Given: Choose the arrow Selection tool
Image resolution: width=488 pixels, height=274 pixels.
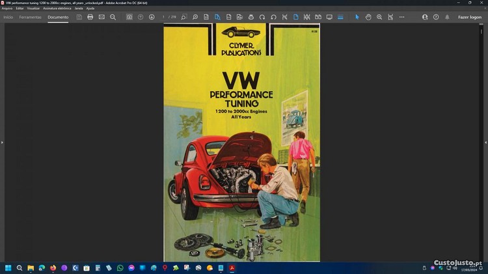Looking at the screenshot, I should tap(357, 17).
